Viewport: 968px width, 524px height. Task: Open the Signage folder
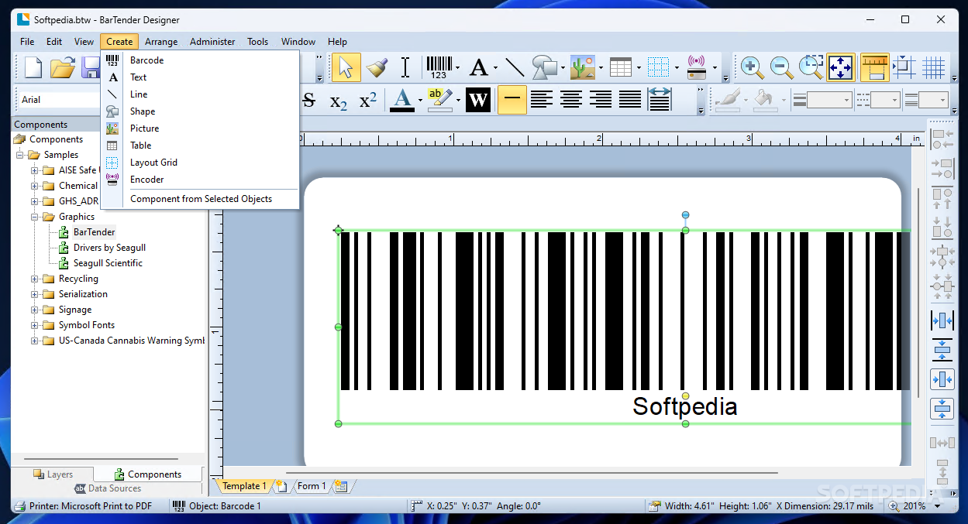(75, 310)
